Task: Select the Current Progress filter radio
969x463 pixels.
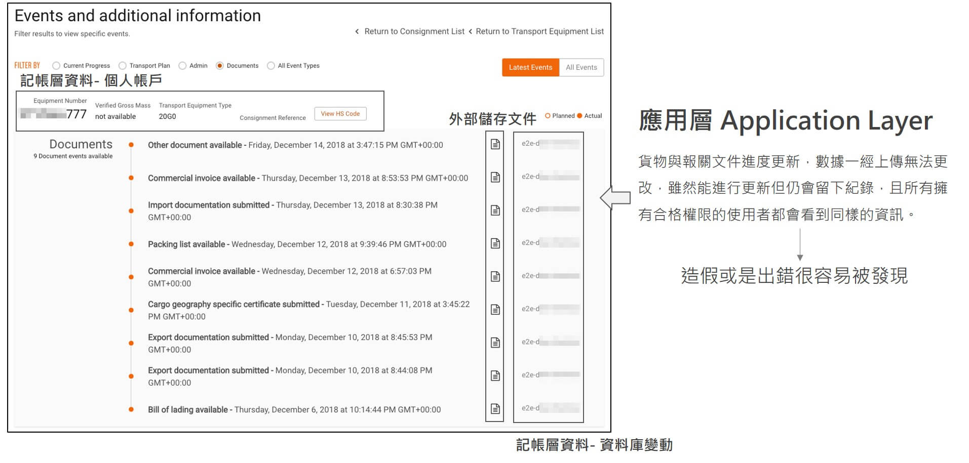Action: (56, 66)
